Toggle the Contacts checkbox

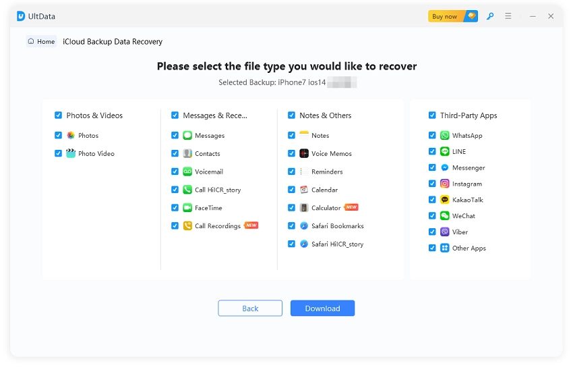(x=175, y=153)
